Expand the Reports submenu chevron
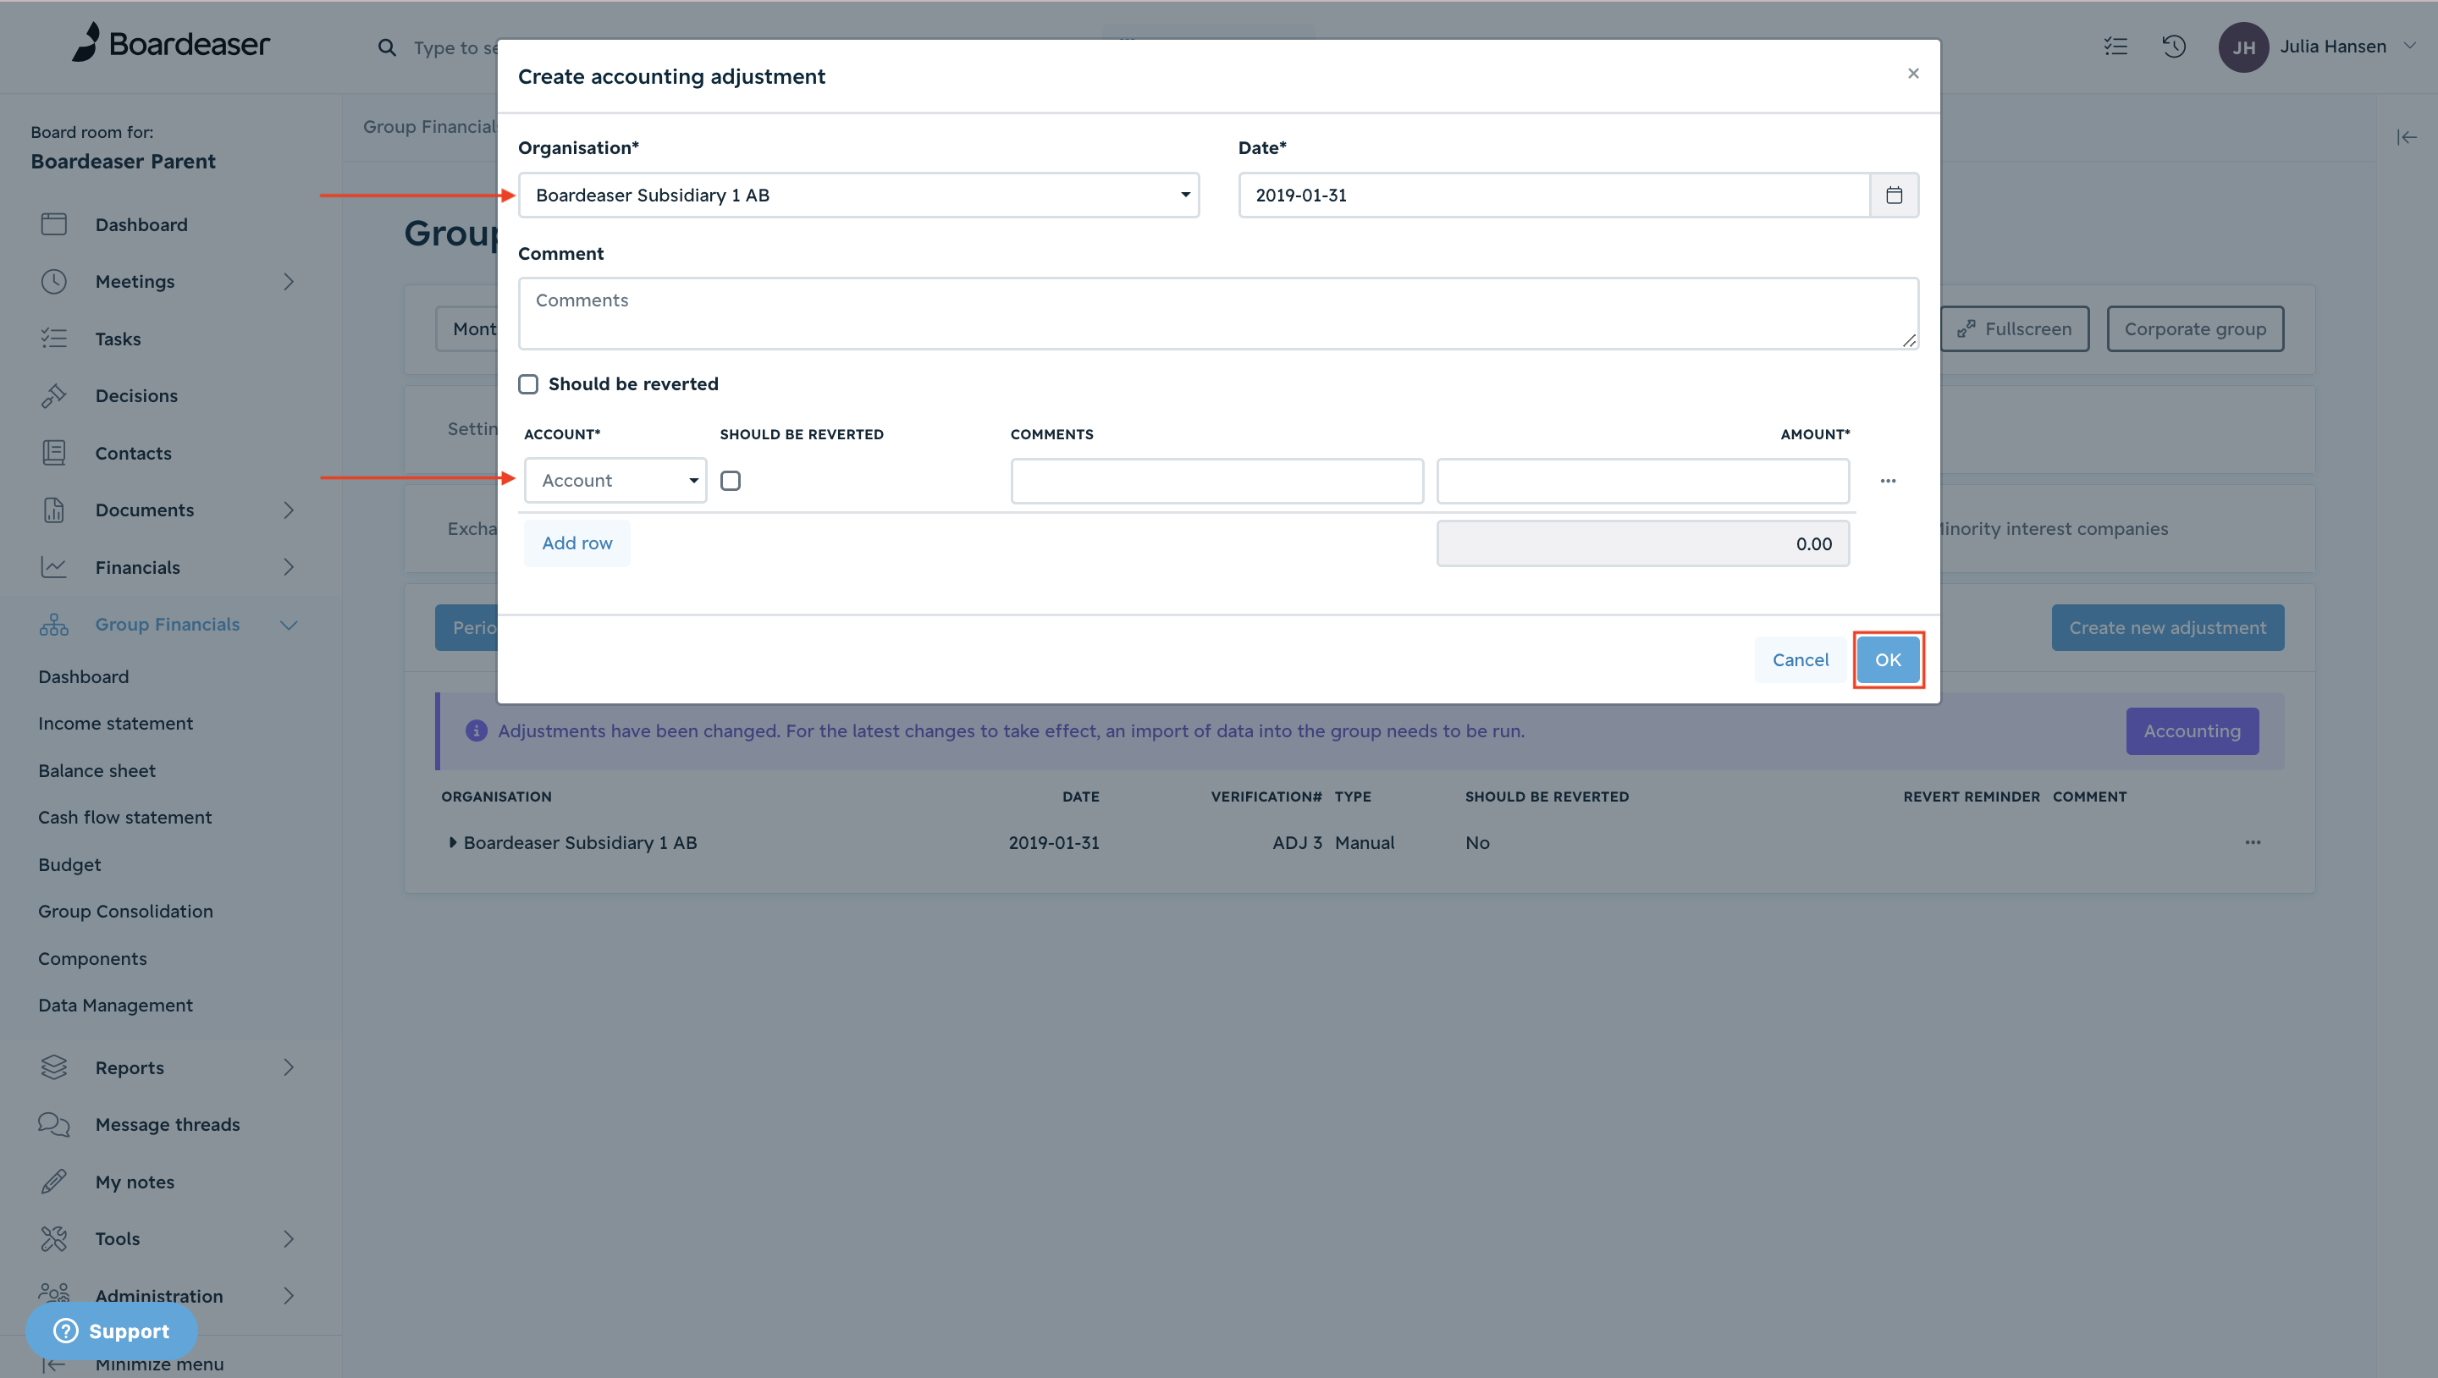The height and width of the screenshot is (1378, 2438). click(289, 1067)
